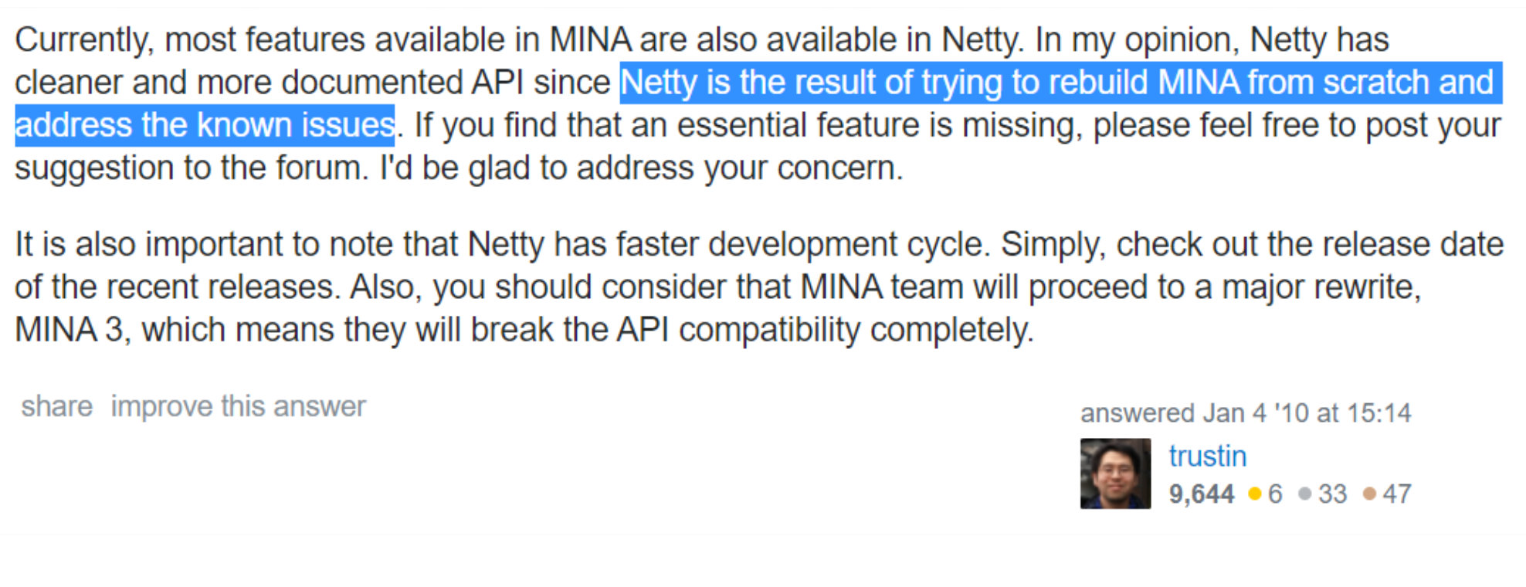
Task: Click the gold badge count 6
Action: [x=1275, y=494]
